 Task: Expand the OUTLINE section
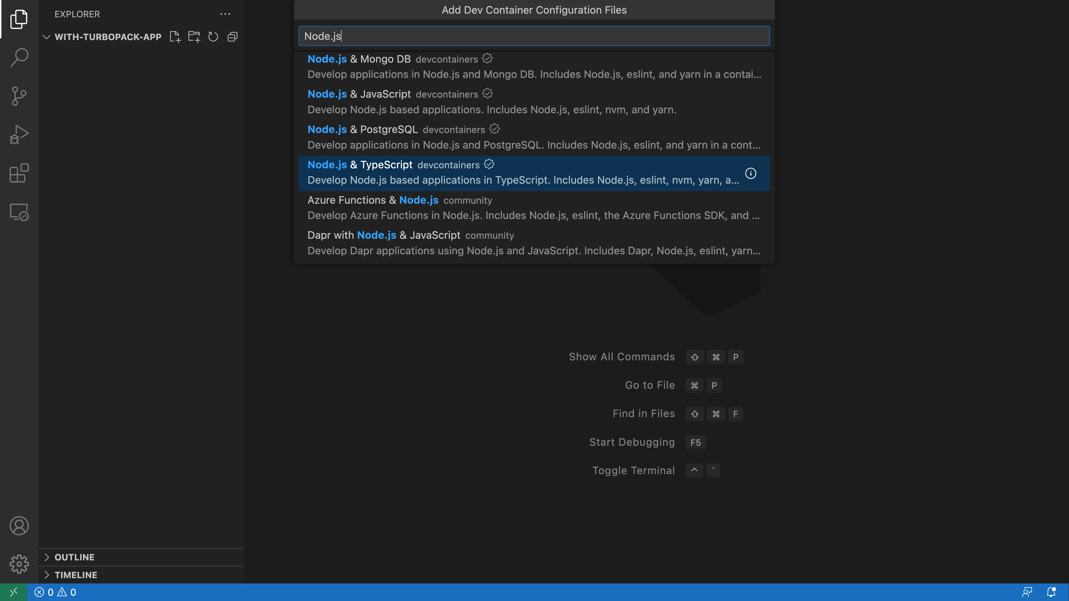[x=141, y=557]
